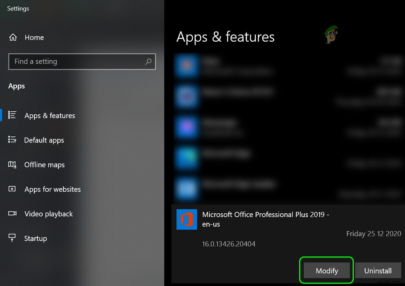Click the magnifier icon in search box
The width and height of the screenshot is (405, 286).
(x=148, y=61)
